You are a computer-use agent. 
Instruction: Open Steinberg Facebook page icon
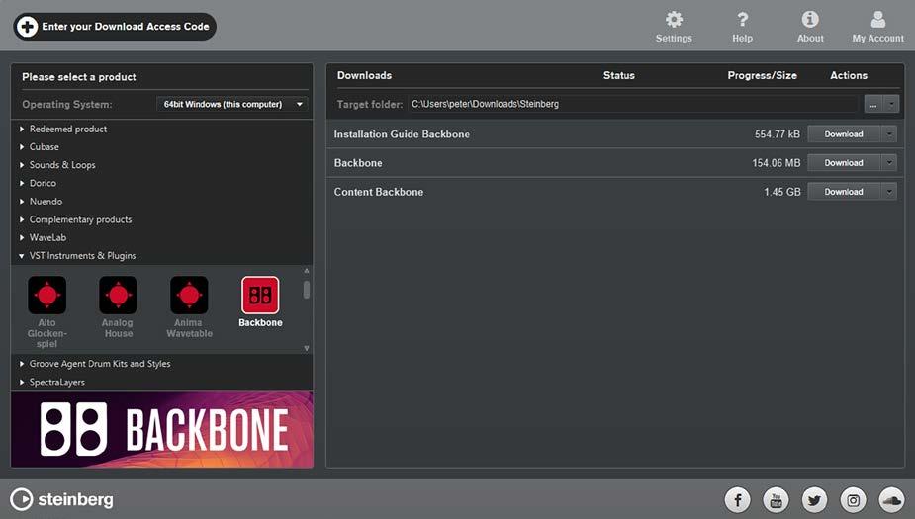(x=738, y=500)
